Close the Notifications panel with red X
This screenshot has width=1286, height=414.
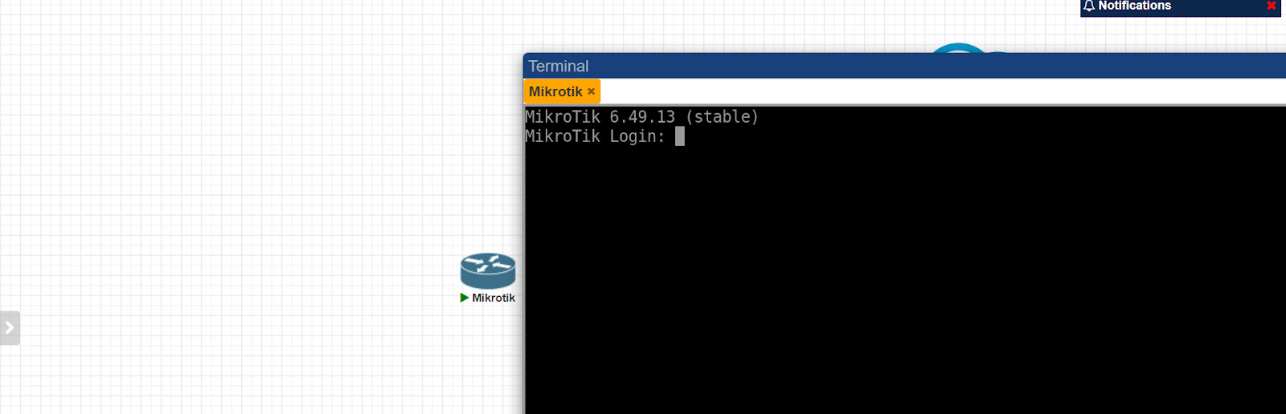pos(1272,6)
